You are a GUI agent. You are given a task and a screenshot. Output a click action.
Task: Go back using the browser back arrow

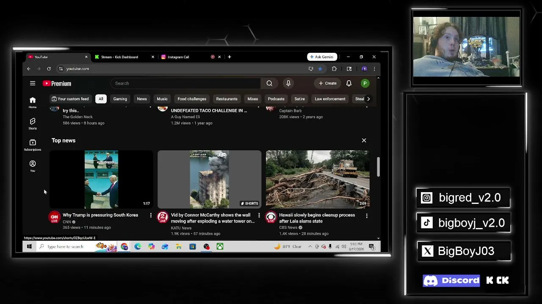tap(29, 68)
